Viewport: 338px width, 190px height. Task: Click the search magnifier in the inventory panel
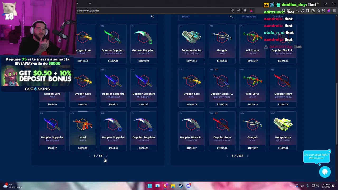pyautogui.click(x=152, y=16)
